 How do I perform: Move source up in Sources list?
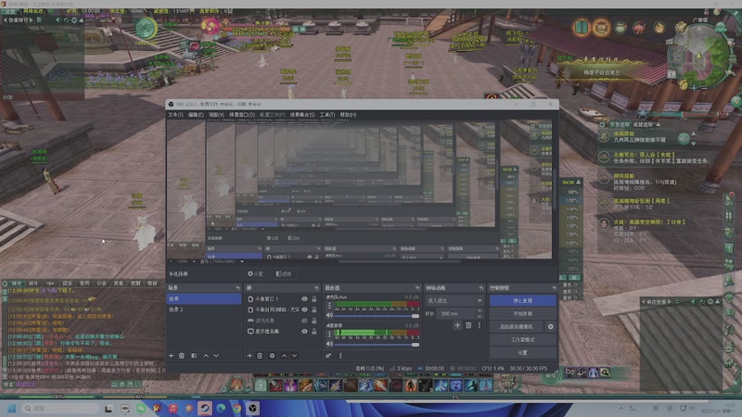click(284, 356)
